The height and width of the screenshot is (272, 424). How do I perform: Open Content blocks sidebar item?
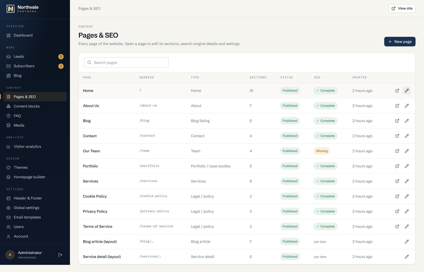pos(35,106)
